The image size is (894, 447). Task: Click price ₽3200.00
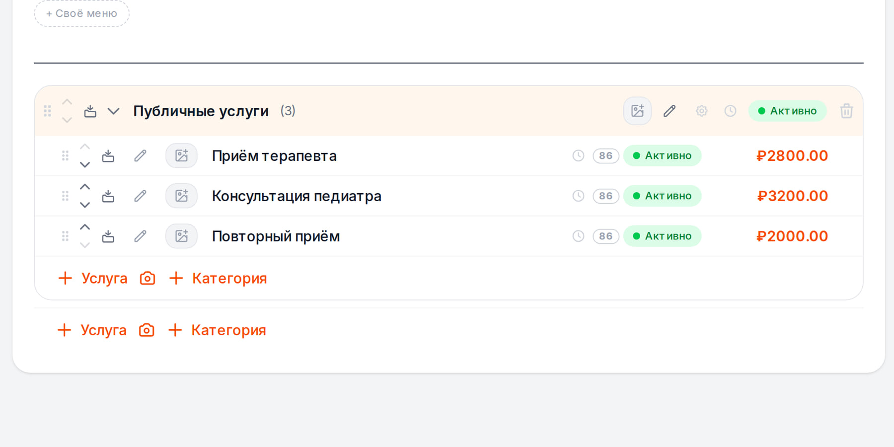pyautogui.click(x=792, y=196)
